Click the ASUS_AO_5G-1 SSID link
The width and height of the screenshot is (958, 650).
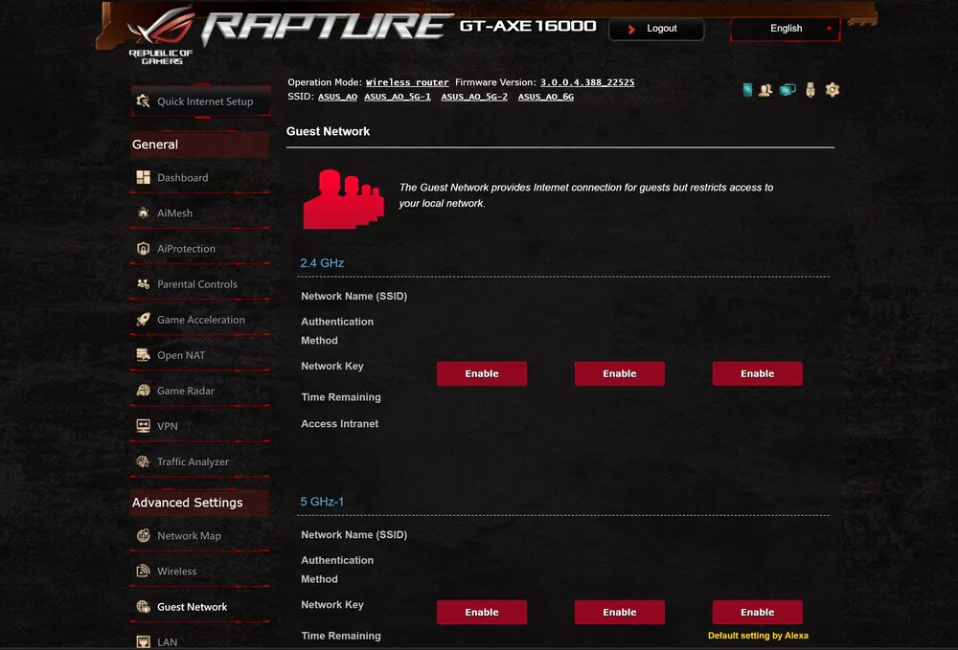click(x=398, y=97)
